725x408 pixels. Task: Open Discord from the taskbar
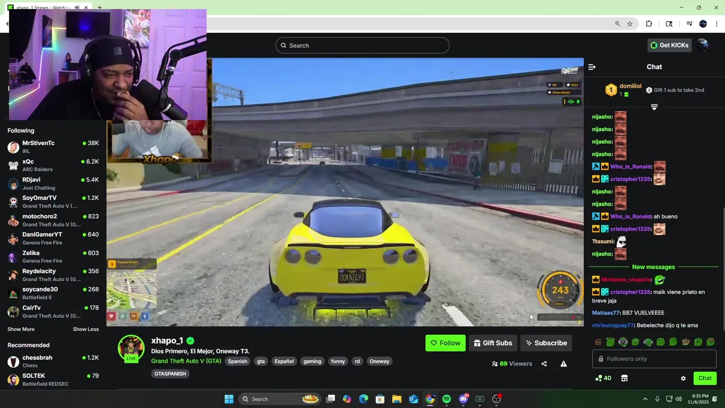click(x=463, y=399)
